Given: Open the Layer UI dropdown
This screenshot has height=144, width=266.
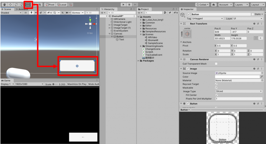Looking at the screenshot, I should (x=248, y=19).
